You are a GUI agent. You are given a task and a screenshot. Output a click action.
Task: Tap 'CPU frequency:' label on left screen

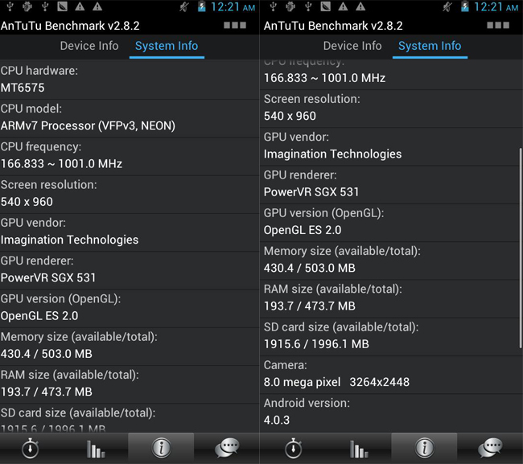click(41, 146)
